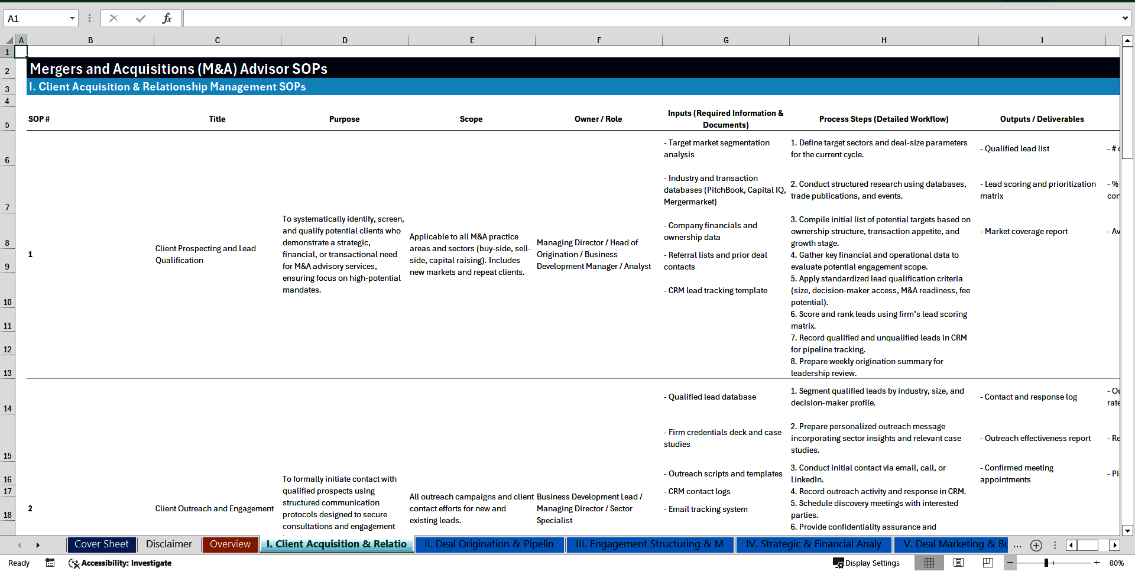
Task: Click the right sheet navigation arrow
Action: (38, 545)
